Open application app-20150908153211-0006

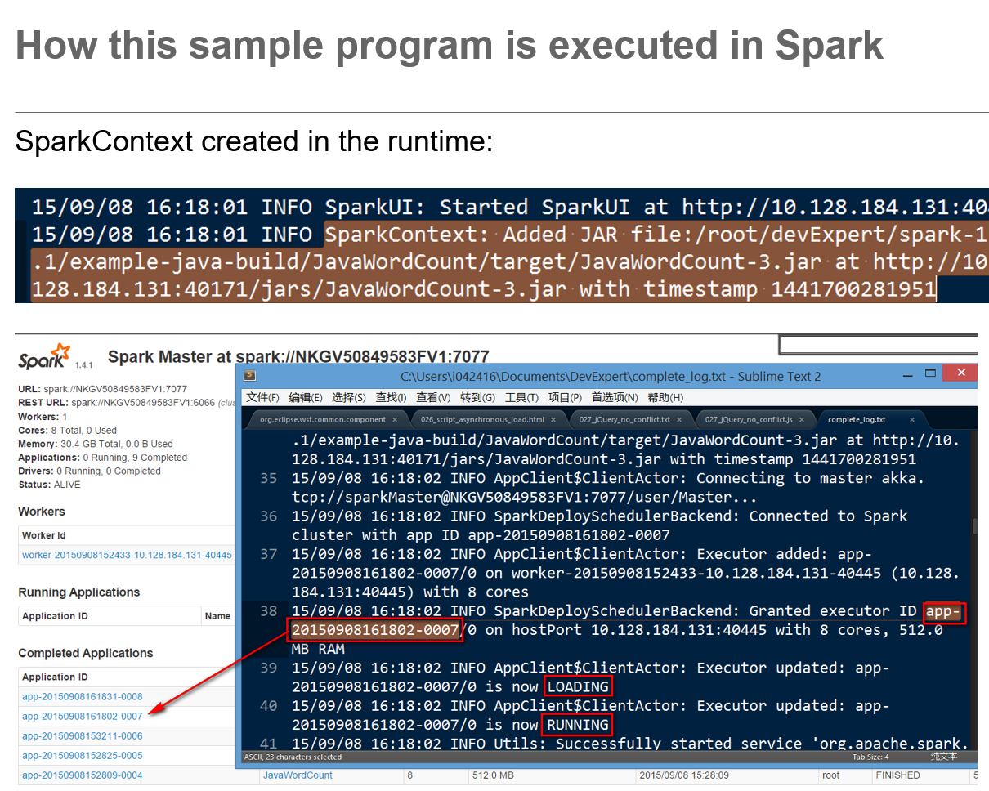coord(83,736)
